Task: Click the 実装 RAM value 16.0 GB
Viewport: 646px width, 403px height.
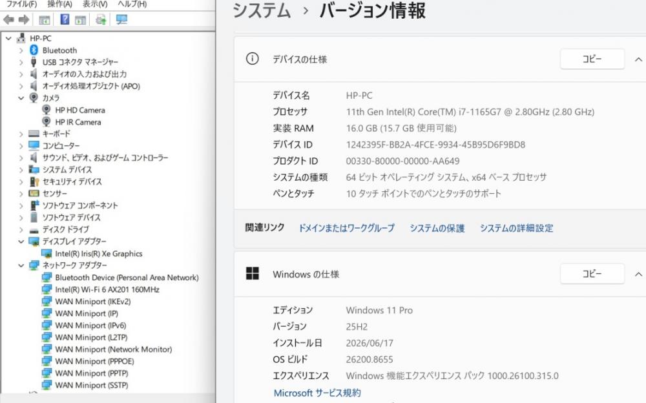Action: (401, 128)
